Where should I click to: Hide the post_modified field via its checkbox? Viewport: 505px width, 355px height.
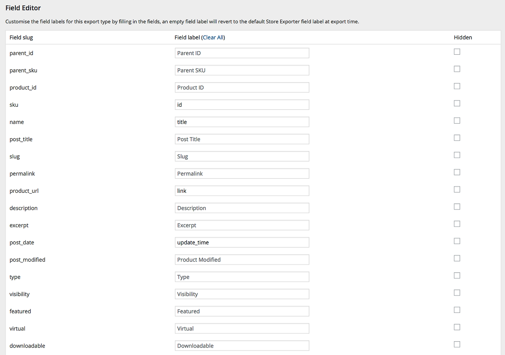(457, 258)
